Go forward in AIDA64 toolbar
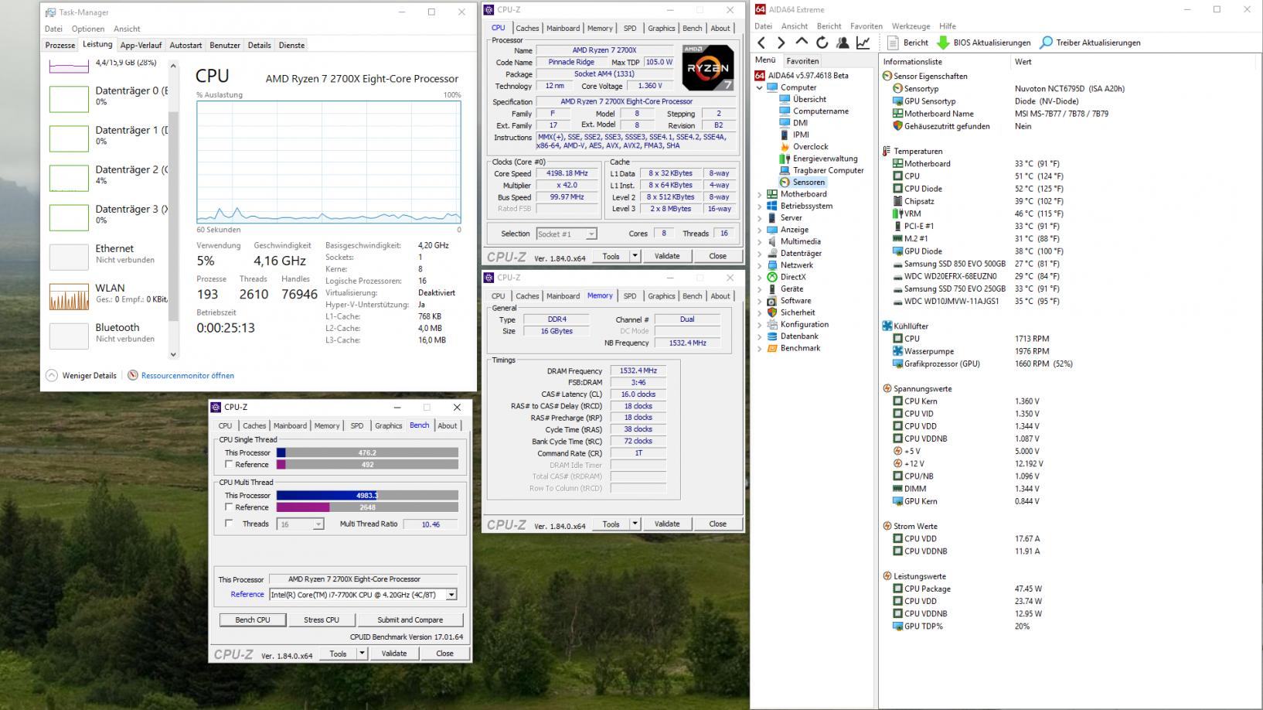The height and width of the screenshot is (710, 1263). [781, 43]
